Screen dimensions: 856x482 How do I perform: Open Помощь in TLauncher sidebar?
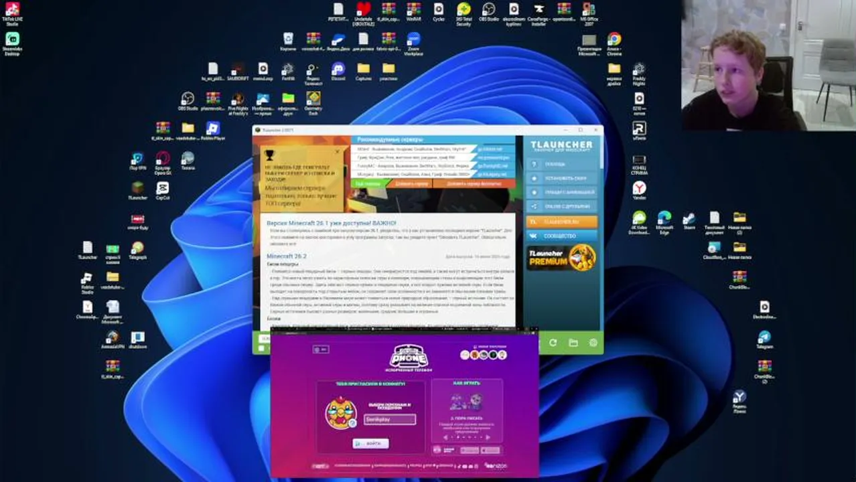click(x=561, y=164)
